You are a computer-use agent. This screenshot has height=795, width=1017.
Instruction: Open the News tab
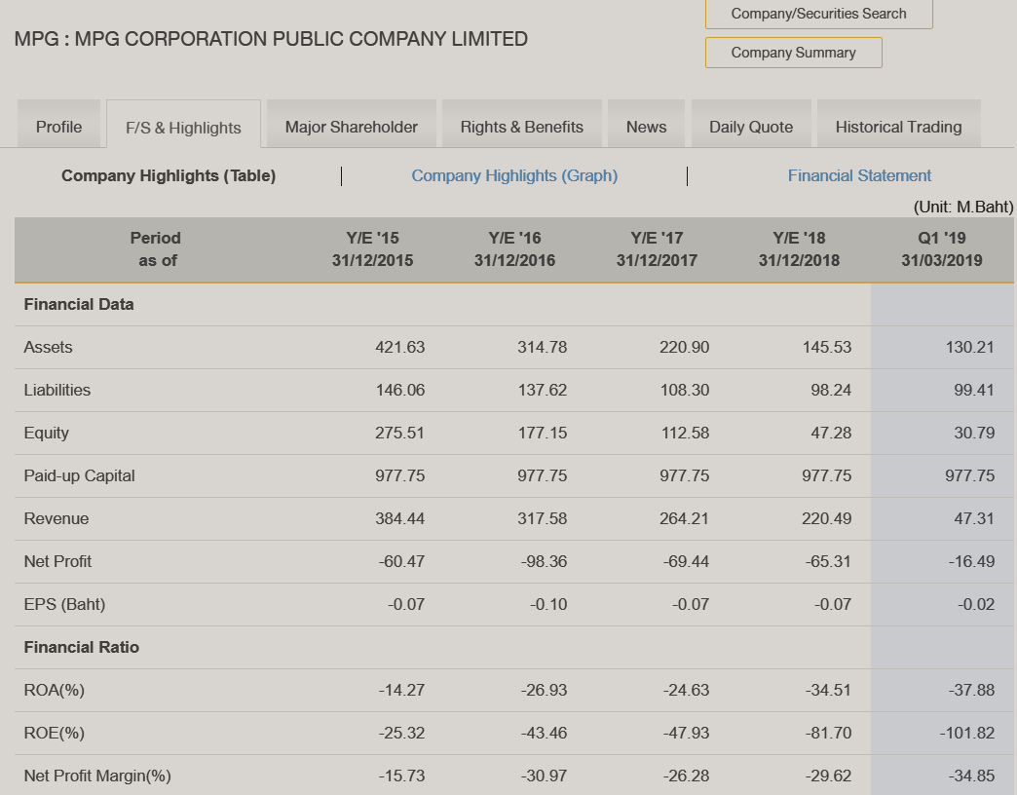646,127
